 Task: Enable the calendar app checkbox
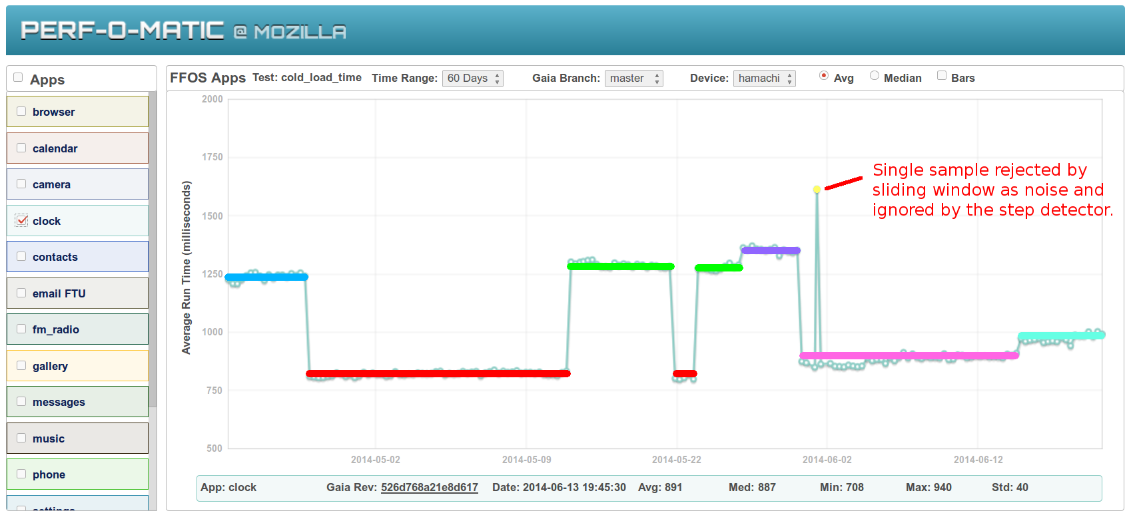pyautogui.click(x=21, y=148)
